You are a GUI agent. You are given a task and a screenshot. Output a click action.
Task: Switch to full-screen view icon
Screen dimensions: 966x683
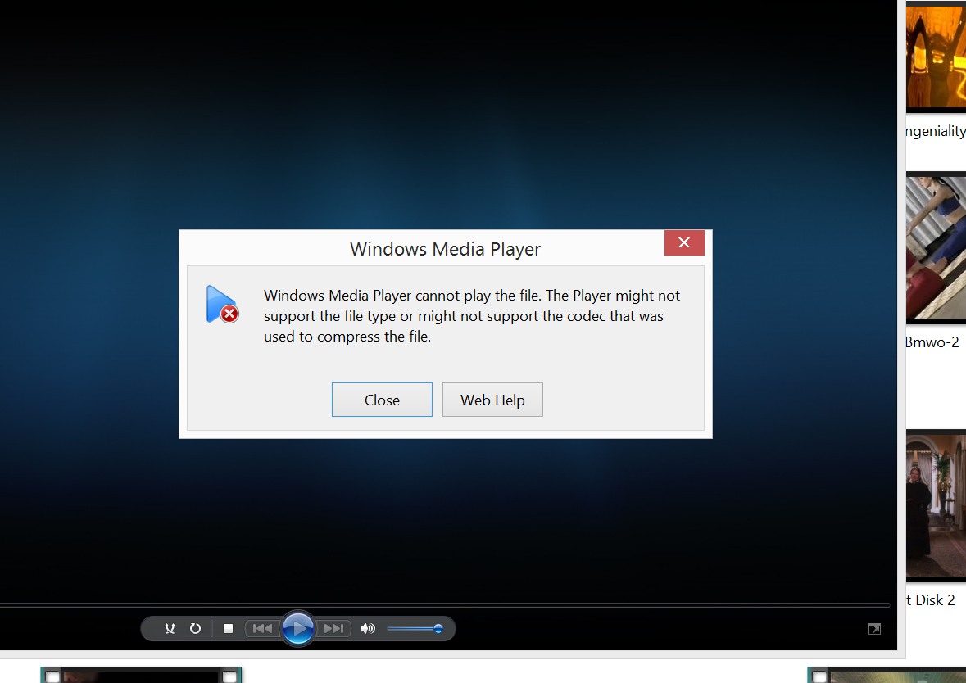pos(874,629)
